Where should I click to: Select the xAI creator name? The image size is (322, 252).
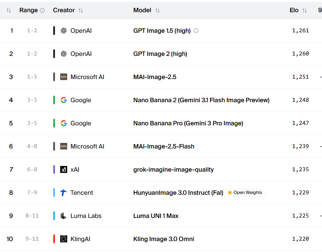(75, 169)
